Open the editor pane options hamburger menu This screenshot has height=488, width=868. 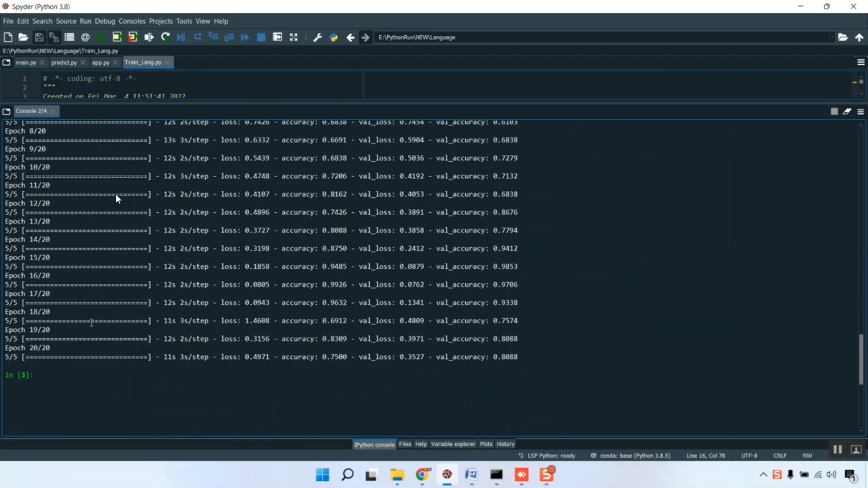point(860,62)
